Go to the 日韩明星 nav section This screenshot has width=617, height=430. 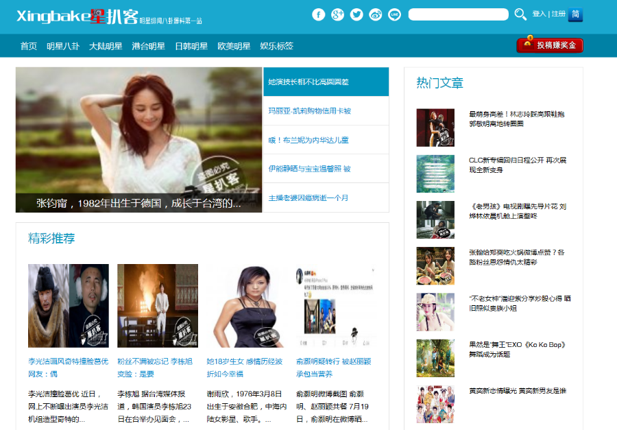click(x=191, y=46)
